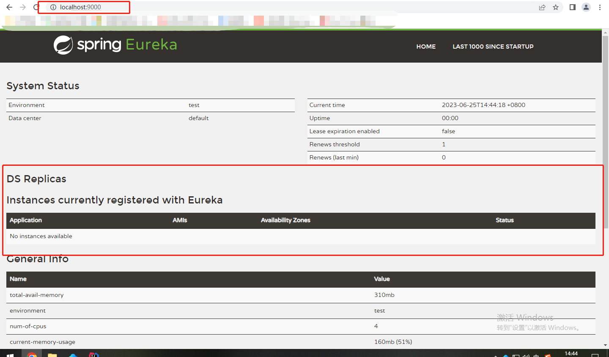Click the Data center label
This screenshot has width=609, height=357.
point(25,118)
